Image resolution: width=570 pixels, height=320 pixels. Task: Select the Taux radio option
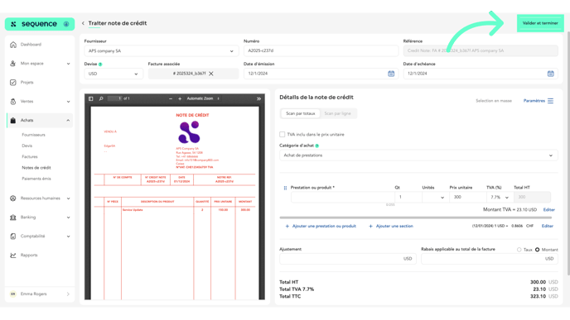tap(519, 250)
